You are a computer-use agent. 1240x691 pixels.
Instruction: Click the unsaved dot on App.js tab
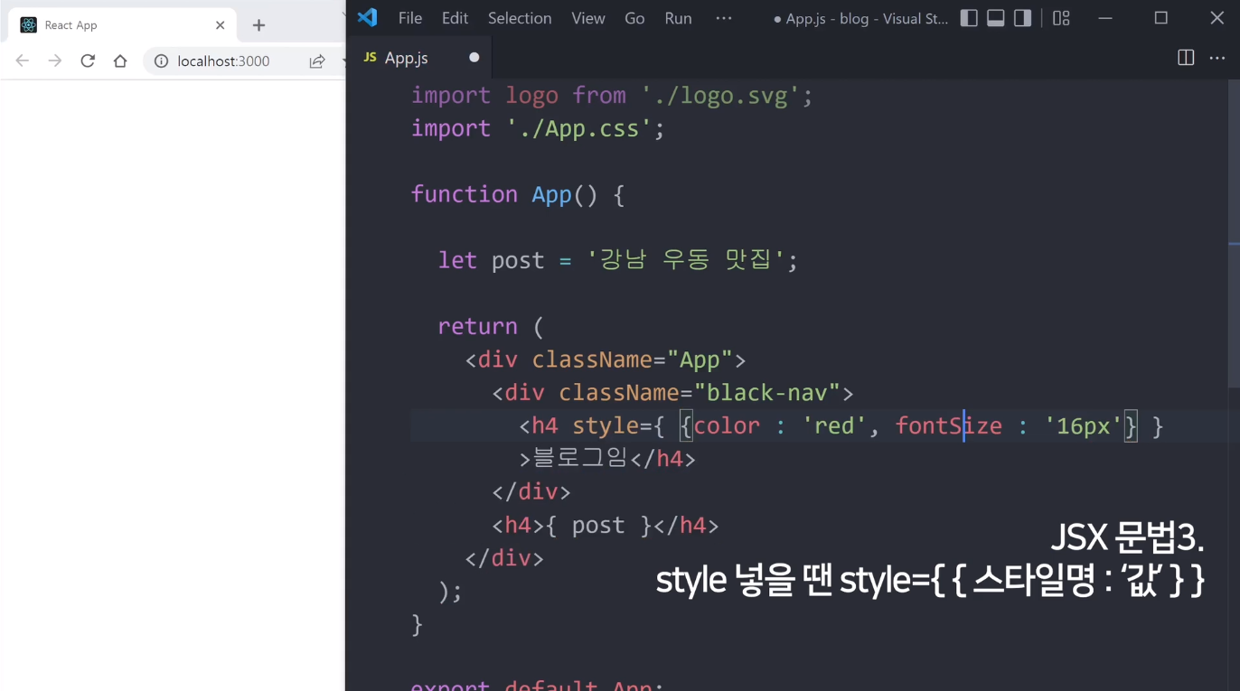pos(474,58)
